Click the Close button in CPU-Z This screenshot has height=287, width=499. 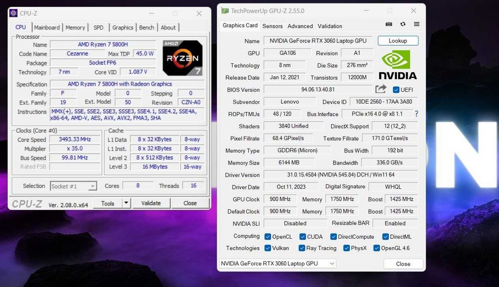coord(190,203)
